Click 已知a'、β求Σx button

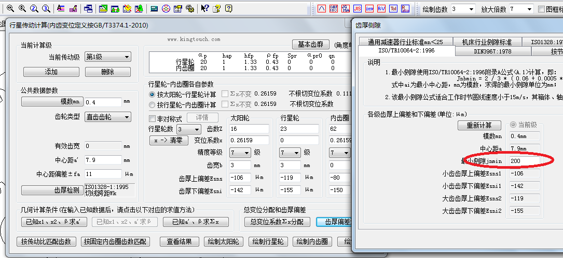click(x=196, y=222)
